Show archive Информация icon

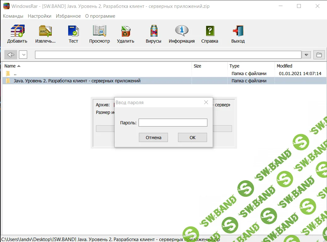(181, 31)
